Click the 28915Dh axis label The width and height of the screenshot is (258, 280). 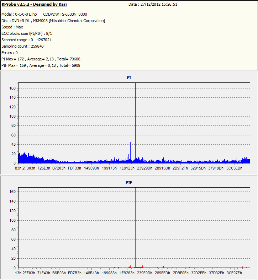click(x=162, y=168)
